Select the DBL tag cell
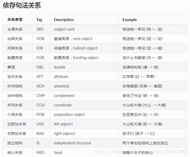Viewport: 190px width, 157px height. (40, 67)
